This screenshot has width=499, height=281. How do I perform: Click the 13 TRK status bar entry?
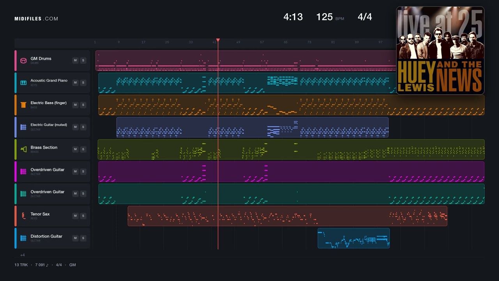pyautogui.click(x=21, y=265)
